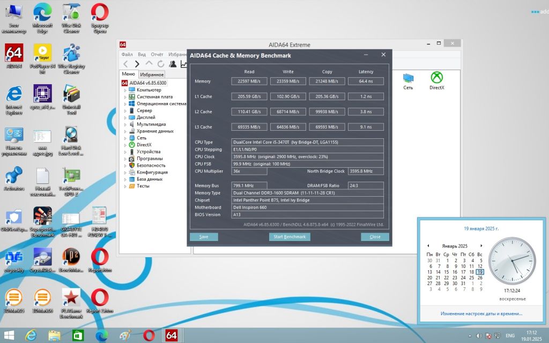Click the Close button in benchmark dialog
549x343 pixels.
(x=375, y=237)
